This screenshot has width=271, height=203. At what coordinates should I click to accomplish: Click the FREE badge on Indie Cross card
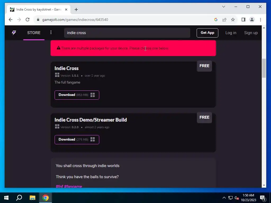click(204, 66)
